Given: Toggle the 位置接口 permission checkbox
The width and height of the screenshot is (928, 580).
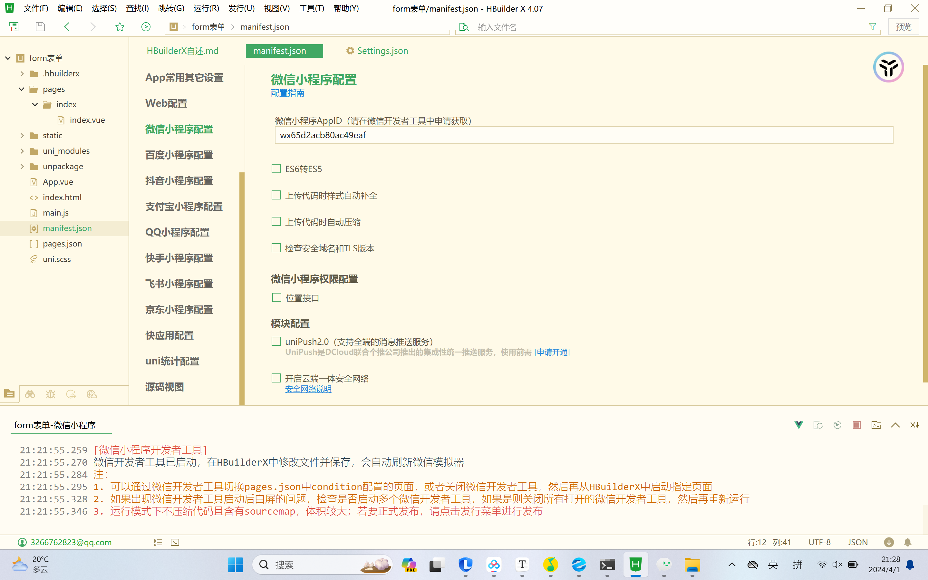Looking at the screenshot, I should click(276, 298).
